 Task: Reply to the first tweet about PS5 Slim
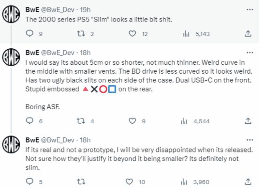click(30, 33)
